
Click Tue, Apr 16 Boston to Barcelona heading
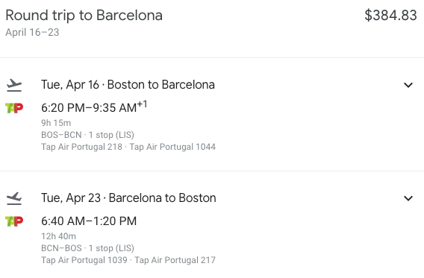pyautogui.click(x=128, y=85)
